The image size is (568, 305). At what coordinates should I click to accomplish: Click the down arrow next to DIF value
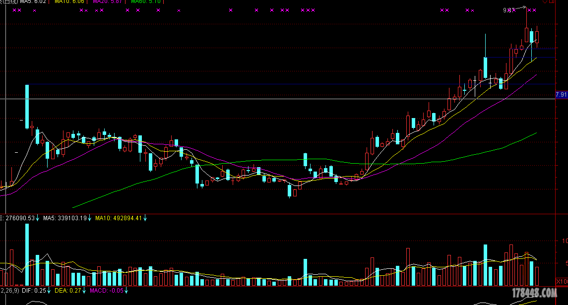click(50, 290)
